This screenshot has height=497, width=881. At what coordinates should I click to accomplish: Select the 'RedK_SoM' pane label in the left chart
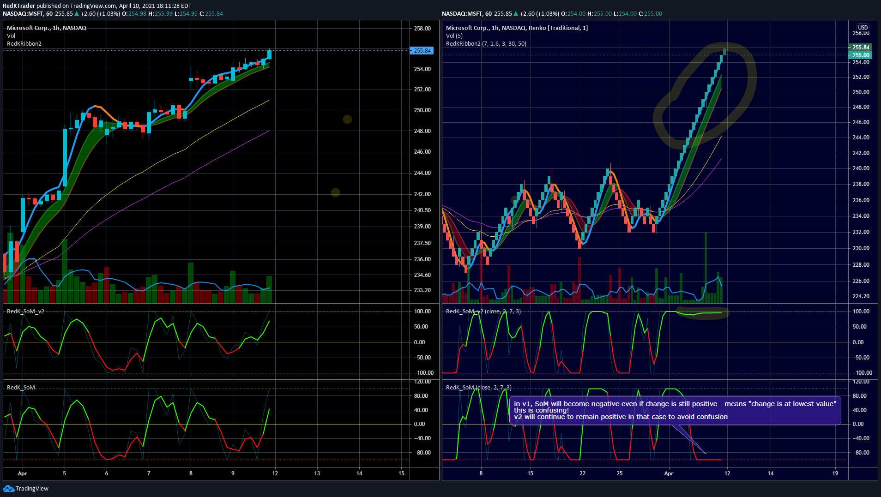21,388
